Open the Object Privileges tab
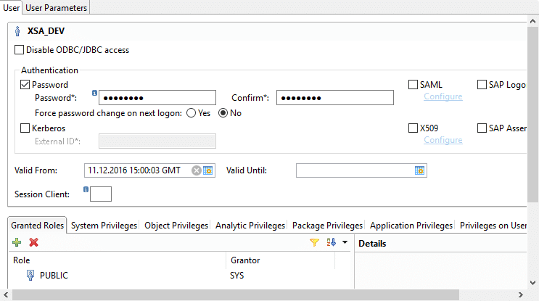This screenshot has height=301, width=539. click(x=176, y=226)
